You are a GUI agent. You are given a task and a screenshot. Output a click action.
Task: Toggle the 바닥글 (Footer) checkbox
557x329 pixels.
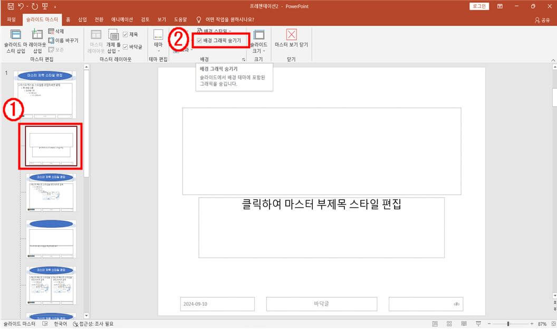[126, 46]
